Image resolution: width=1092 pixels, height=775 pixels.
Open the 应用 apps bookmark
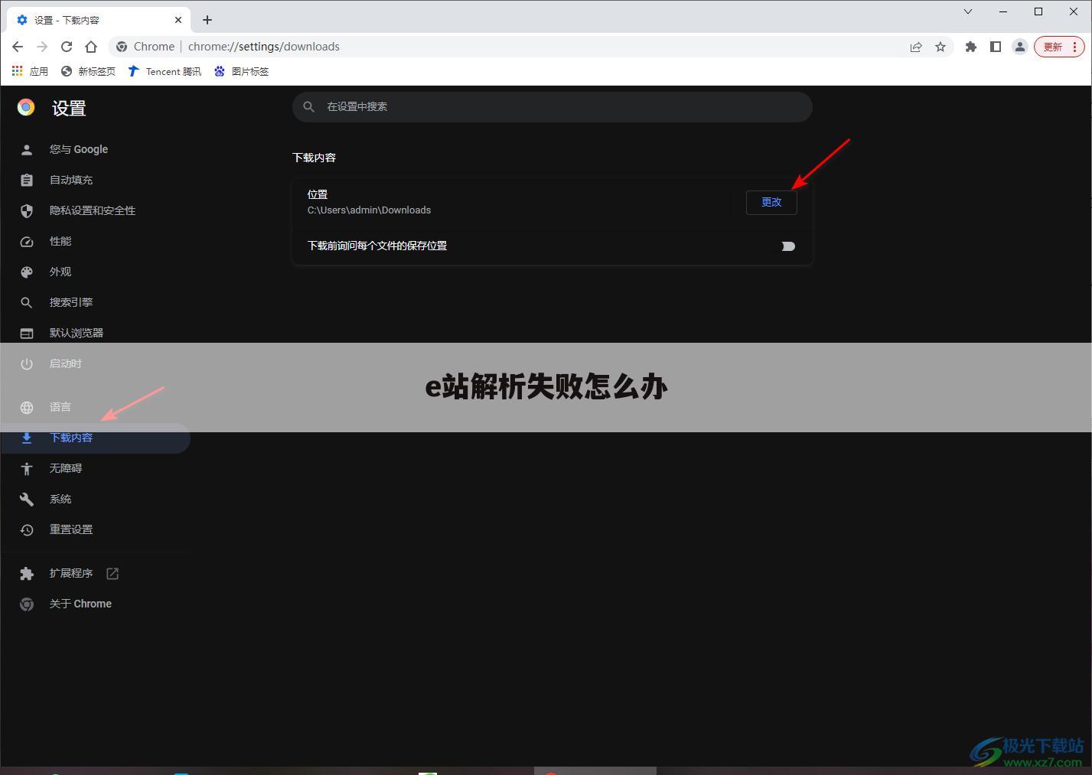coord(30,71)
